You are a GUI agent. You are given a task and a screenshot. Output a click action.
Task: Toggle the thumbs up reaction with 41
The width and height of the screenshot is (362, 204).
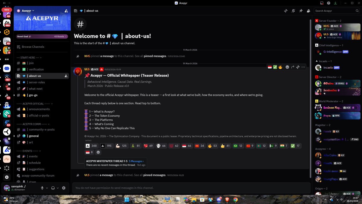coord(226,146)
